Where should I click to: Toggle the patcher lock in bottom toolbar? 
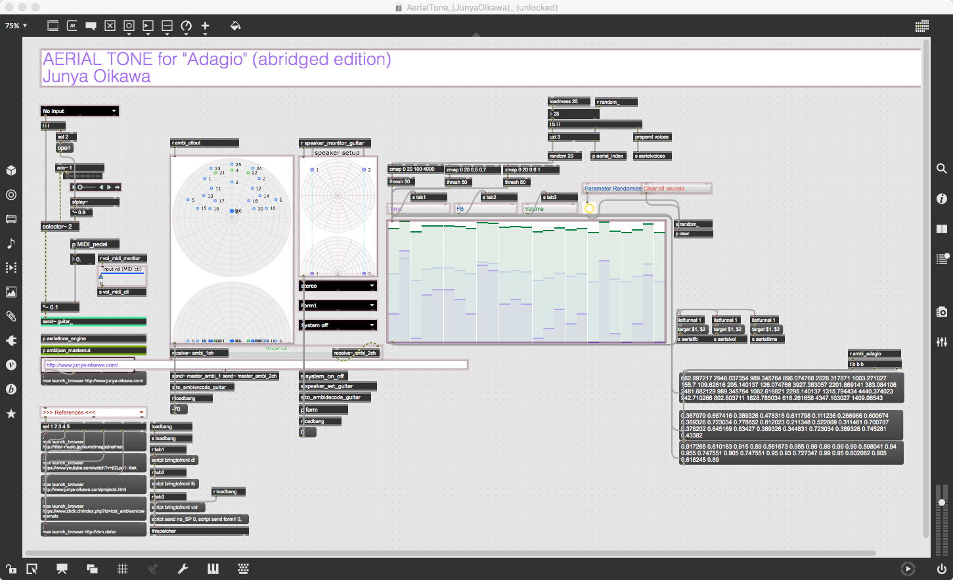pos(11,569)
